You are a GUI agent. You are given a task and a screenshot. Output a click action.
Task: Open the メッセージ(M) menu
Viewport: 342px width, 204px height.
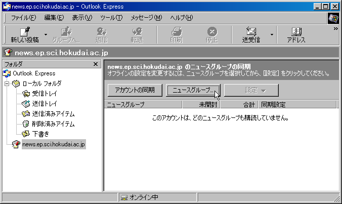(x=146, y=17)
